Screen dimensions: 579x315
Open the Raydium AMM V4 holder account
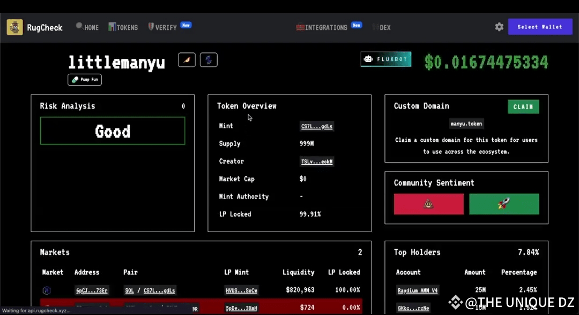pyautogui.click(x=418, y=290)
